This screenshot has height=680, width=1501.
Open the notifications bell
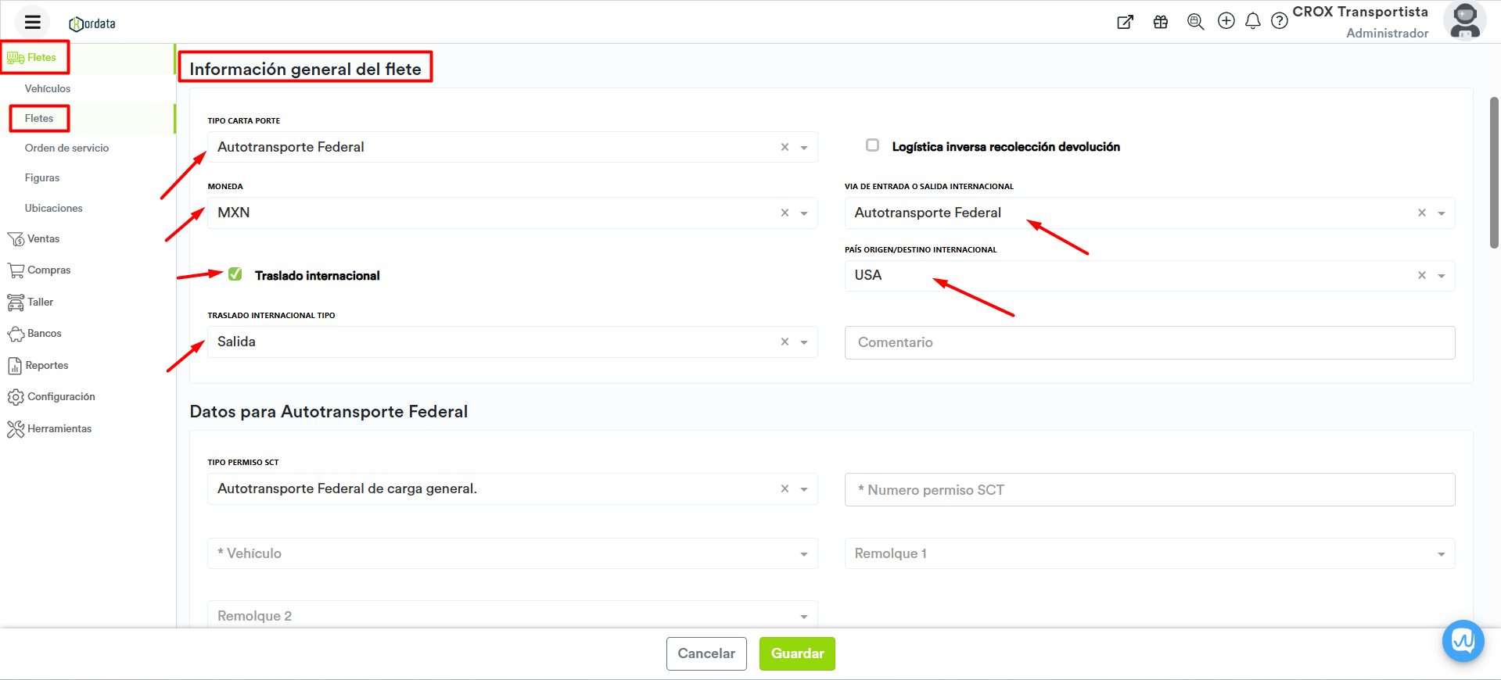pyautogui.click(x=1252, y=21)
